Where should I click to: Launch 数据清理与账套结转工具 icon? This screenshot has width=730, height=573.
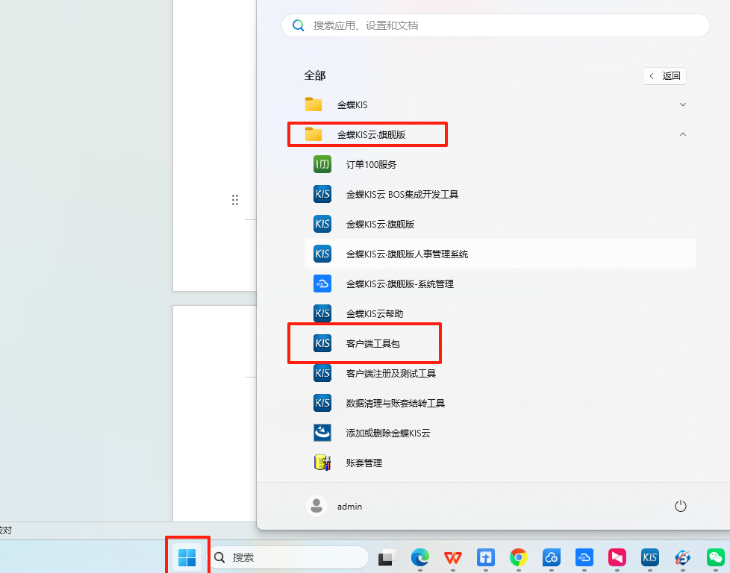tap(322, 403)
